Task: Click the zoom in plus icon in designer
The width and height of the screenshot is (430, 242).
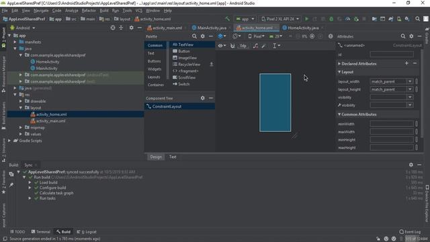Action: pyautogui.click(x=312, y=36)
